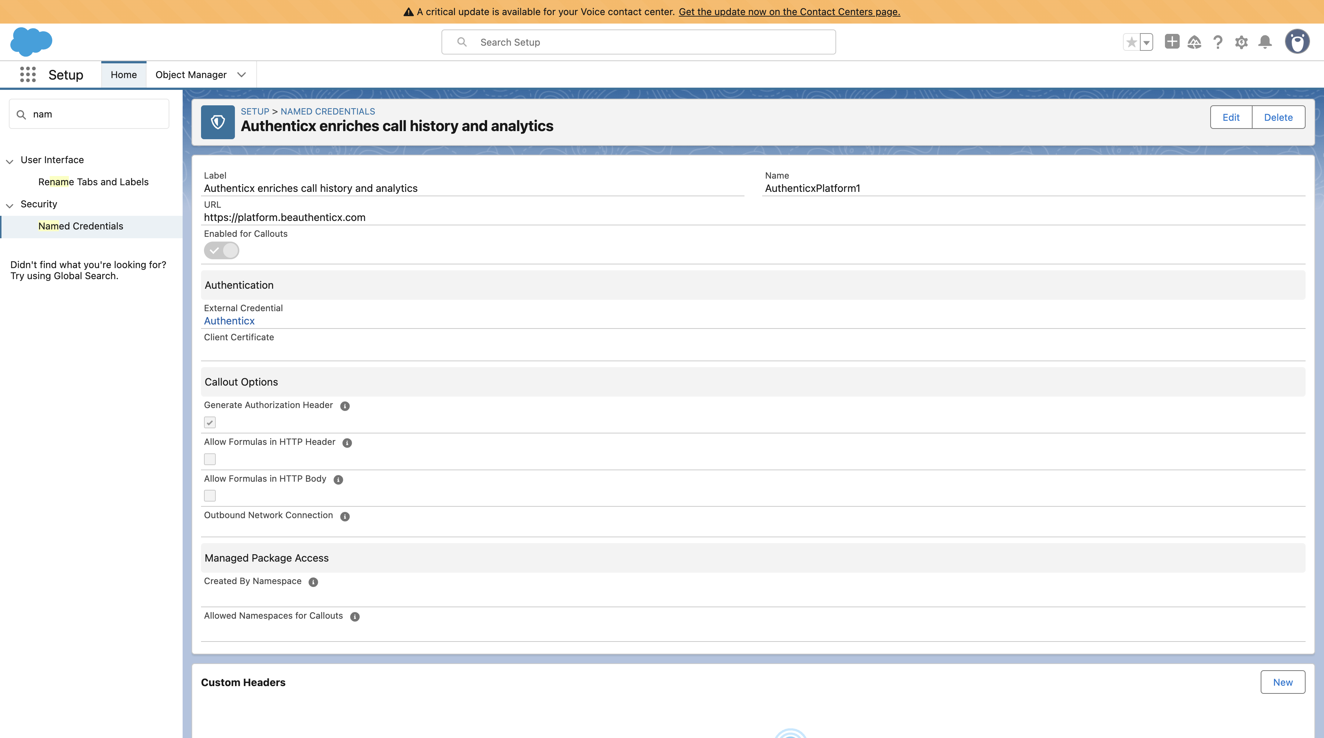Switch to the Home tab
The image size is (1324, 738).
124,74
